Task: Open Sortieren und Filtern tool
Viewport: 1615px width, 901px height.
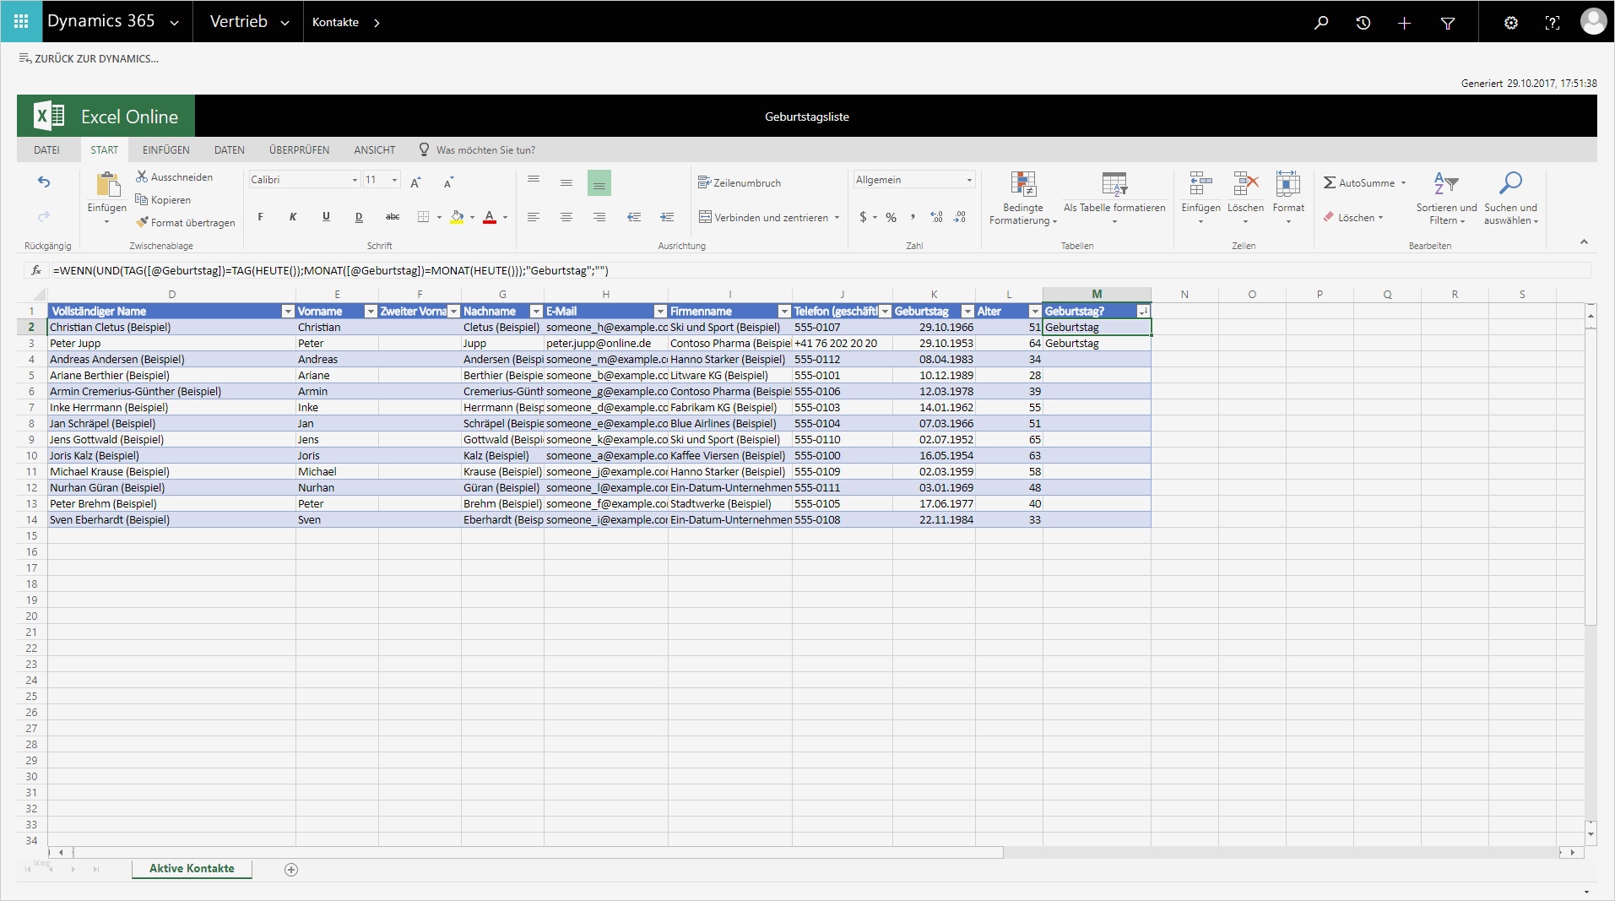Action: (1445, 184)
